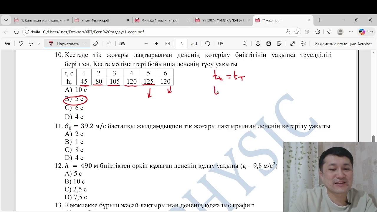
Task: Open find in document search icon
Action: [245, 44]
